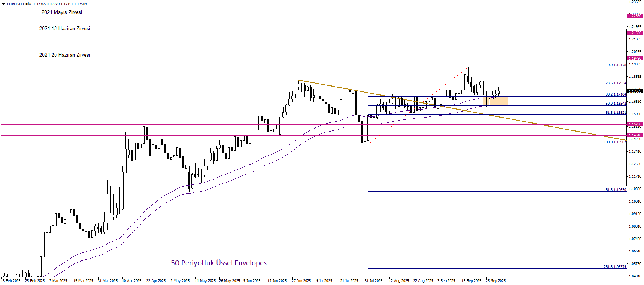Image resolution: width=644 pixels, height=285 pixels.
Task: Click the 1.19730 magenta price tag
Action: click(x=635, y=59)
